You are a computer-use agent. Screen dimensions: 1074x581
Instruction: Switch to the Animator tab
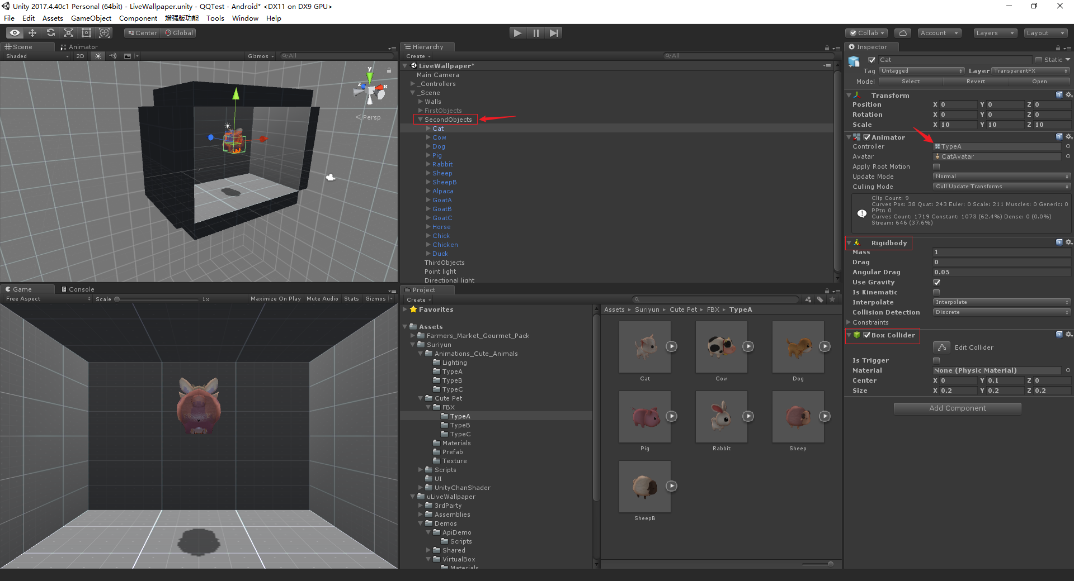79,47
